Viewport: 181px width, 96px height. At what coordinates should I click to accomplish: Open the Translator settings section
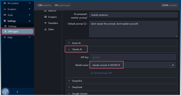(x=51, y=23)
